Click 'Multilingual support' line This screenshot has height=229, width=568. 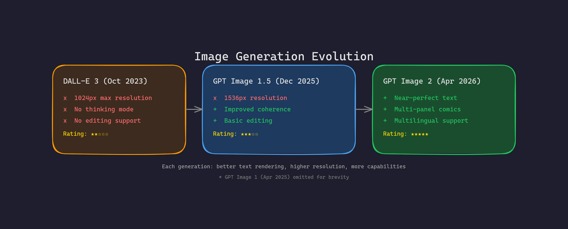pos(426,121)
